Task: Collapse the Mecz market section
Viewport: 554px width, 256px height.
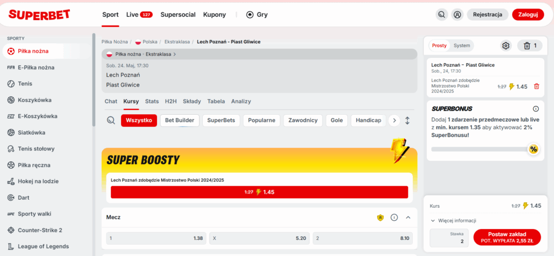Action: [408, 218]
